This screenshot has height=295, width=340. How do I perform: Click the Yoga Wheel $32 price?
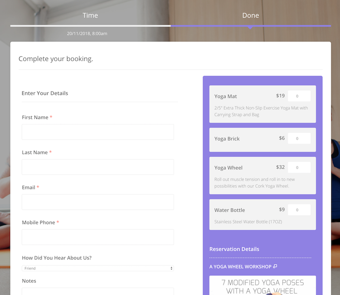(x=280, y=167)
